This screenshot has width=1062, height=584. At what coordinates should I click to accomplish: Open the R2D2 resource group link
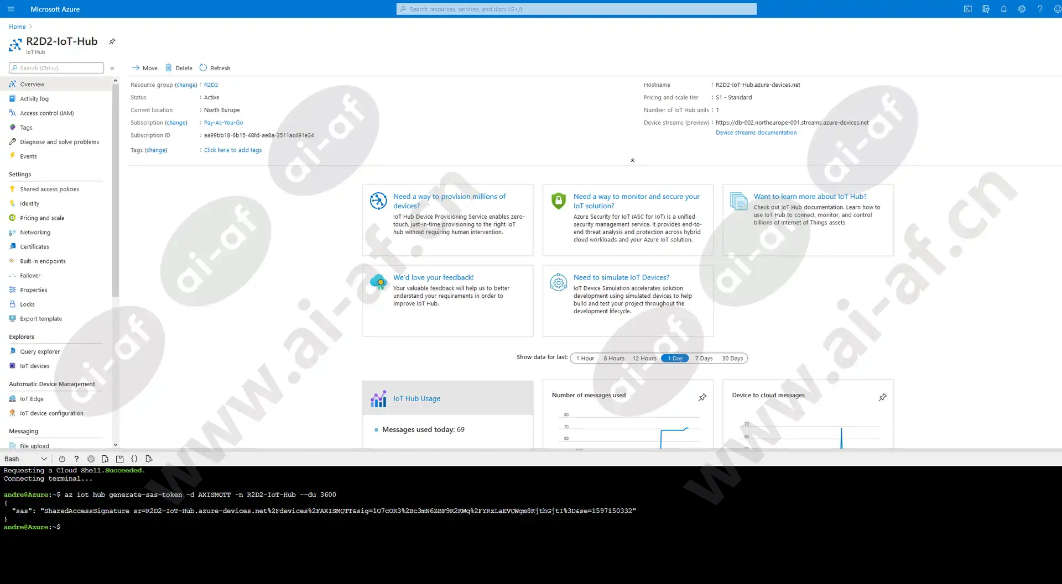point(211,85)
